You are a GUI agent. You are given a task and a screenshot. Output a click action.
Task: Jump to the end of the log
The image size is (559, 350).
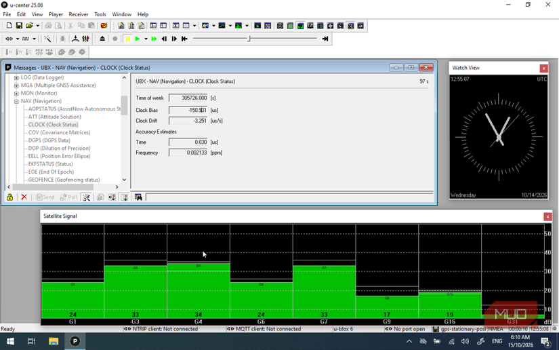tap(325, 39)
